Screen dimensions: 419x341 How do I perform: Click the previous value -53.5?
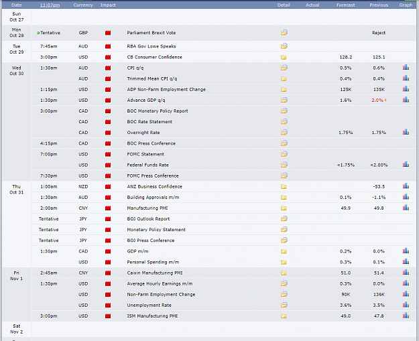(x=379, y=187)
